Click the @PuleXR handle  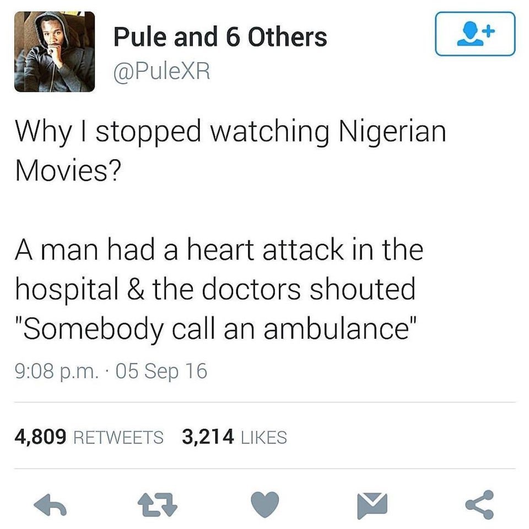tap(162, 71)
